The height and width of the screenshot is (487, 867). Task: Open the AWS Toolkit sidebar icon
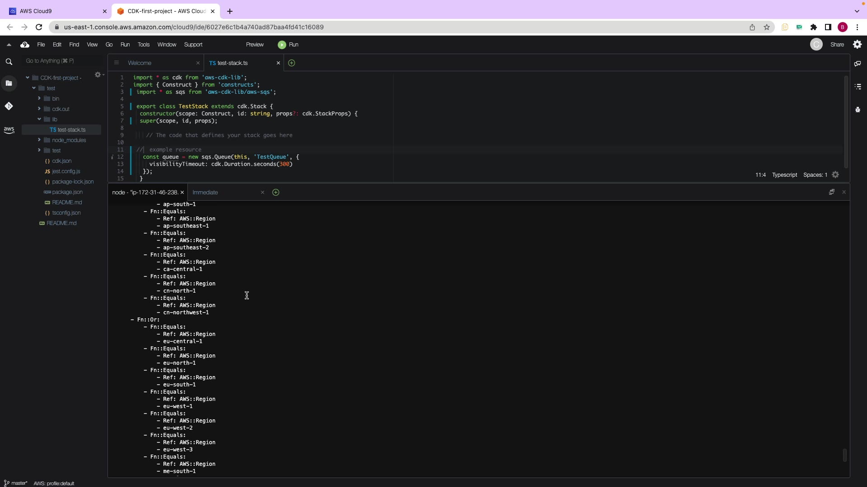click(x=9, y=130)
